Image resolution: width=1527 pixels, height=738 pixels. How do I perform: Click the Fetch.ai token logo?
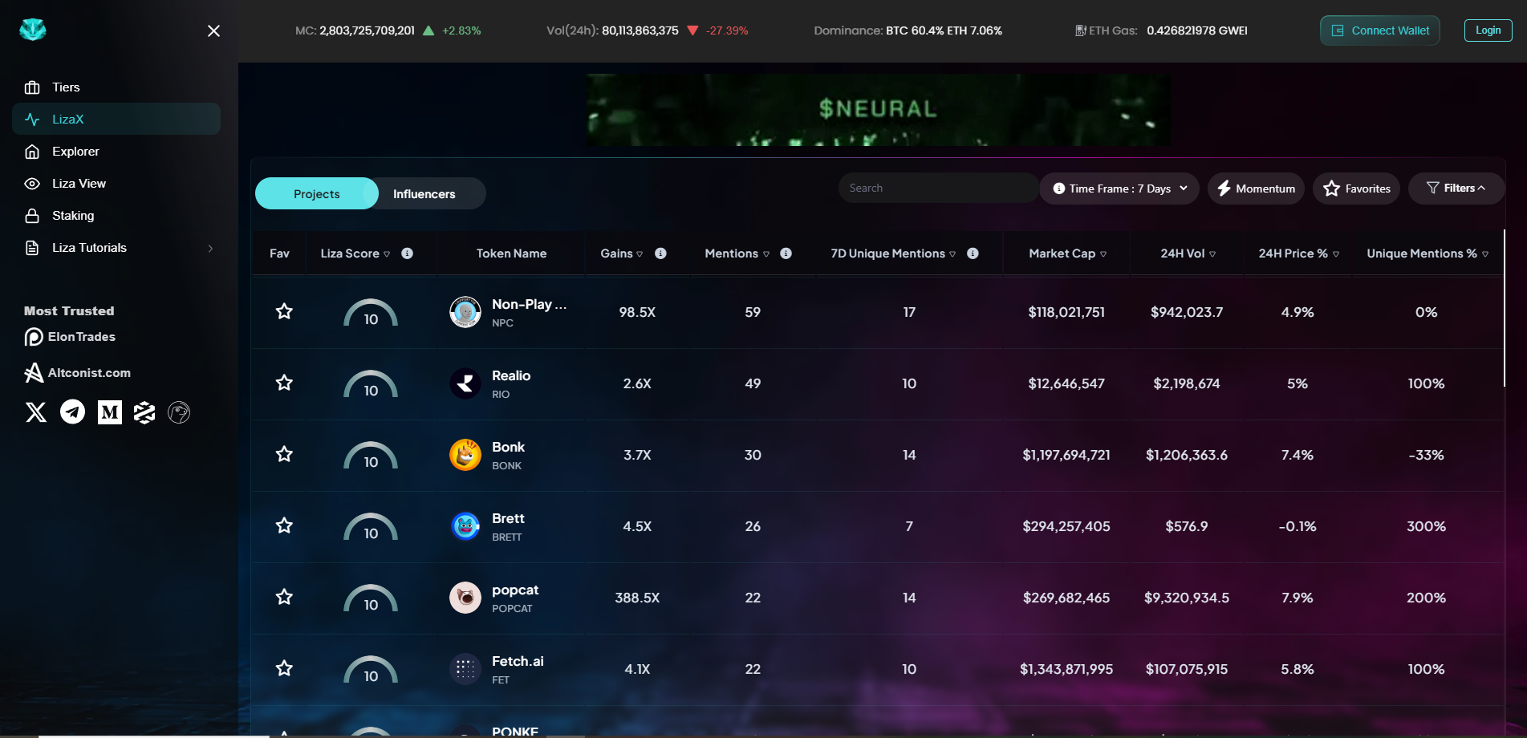tap(465, 669)
